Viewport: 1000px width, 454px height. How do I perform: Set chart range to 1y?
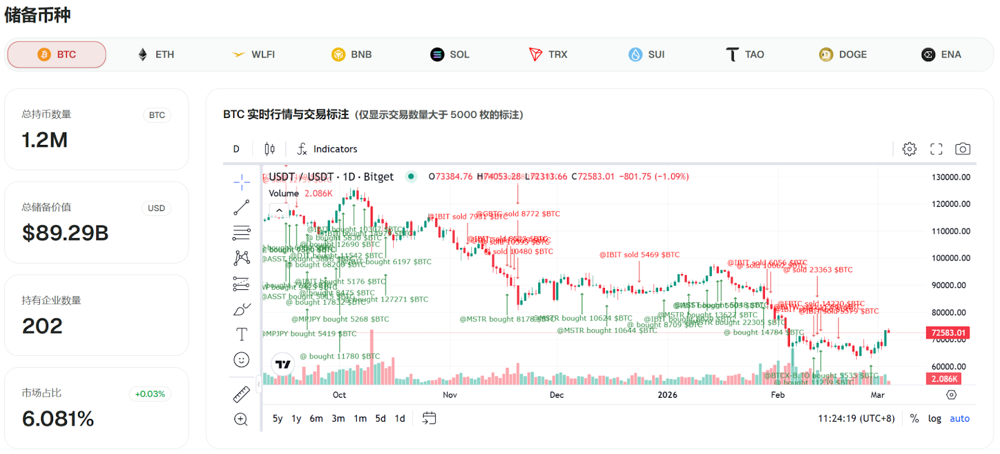[x=296, y=418]
